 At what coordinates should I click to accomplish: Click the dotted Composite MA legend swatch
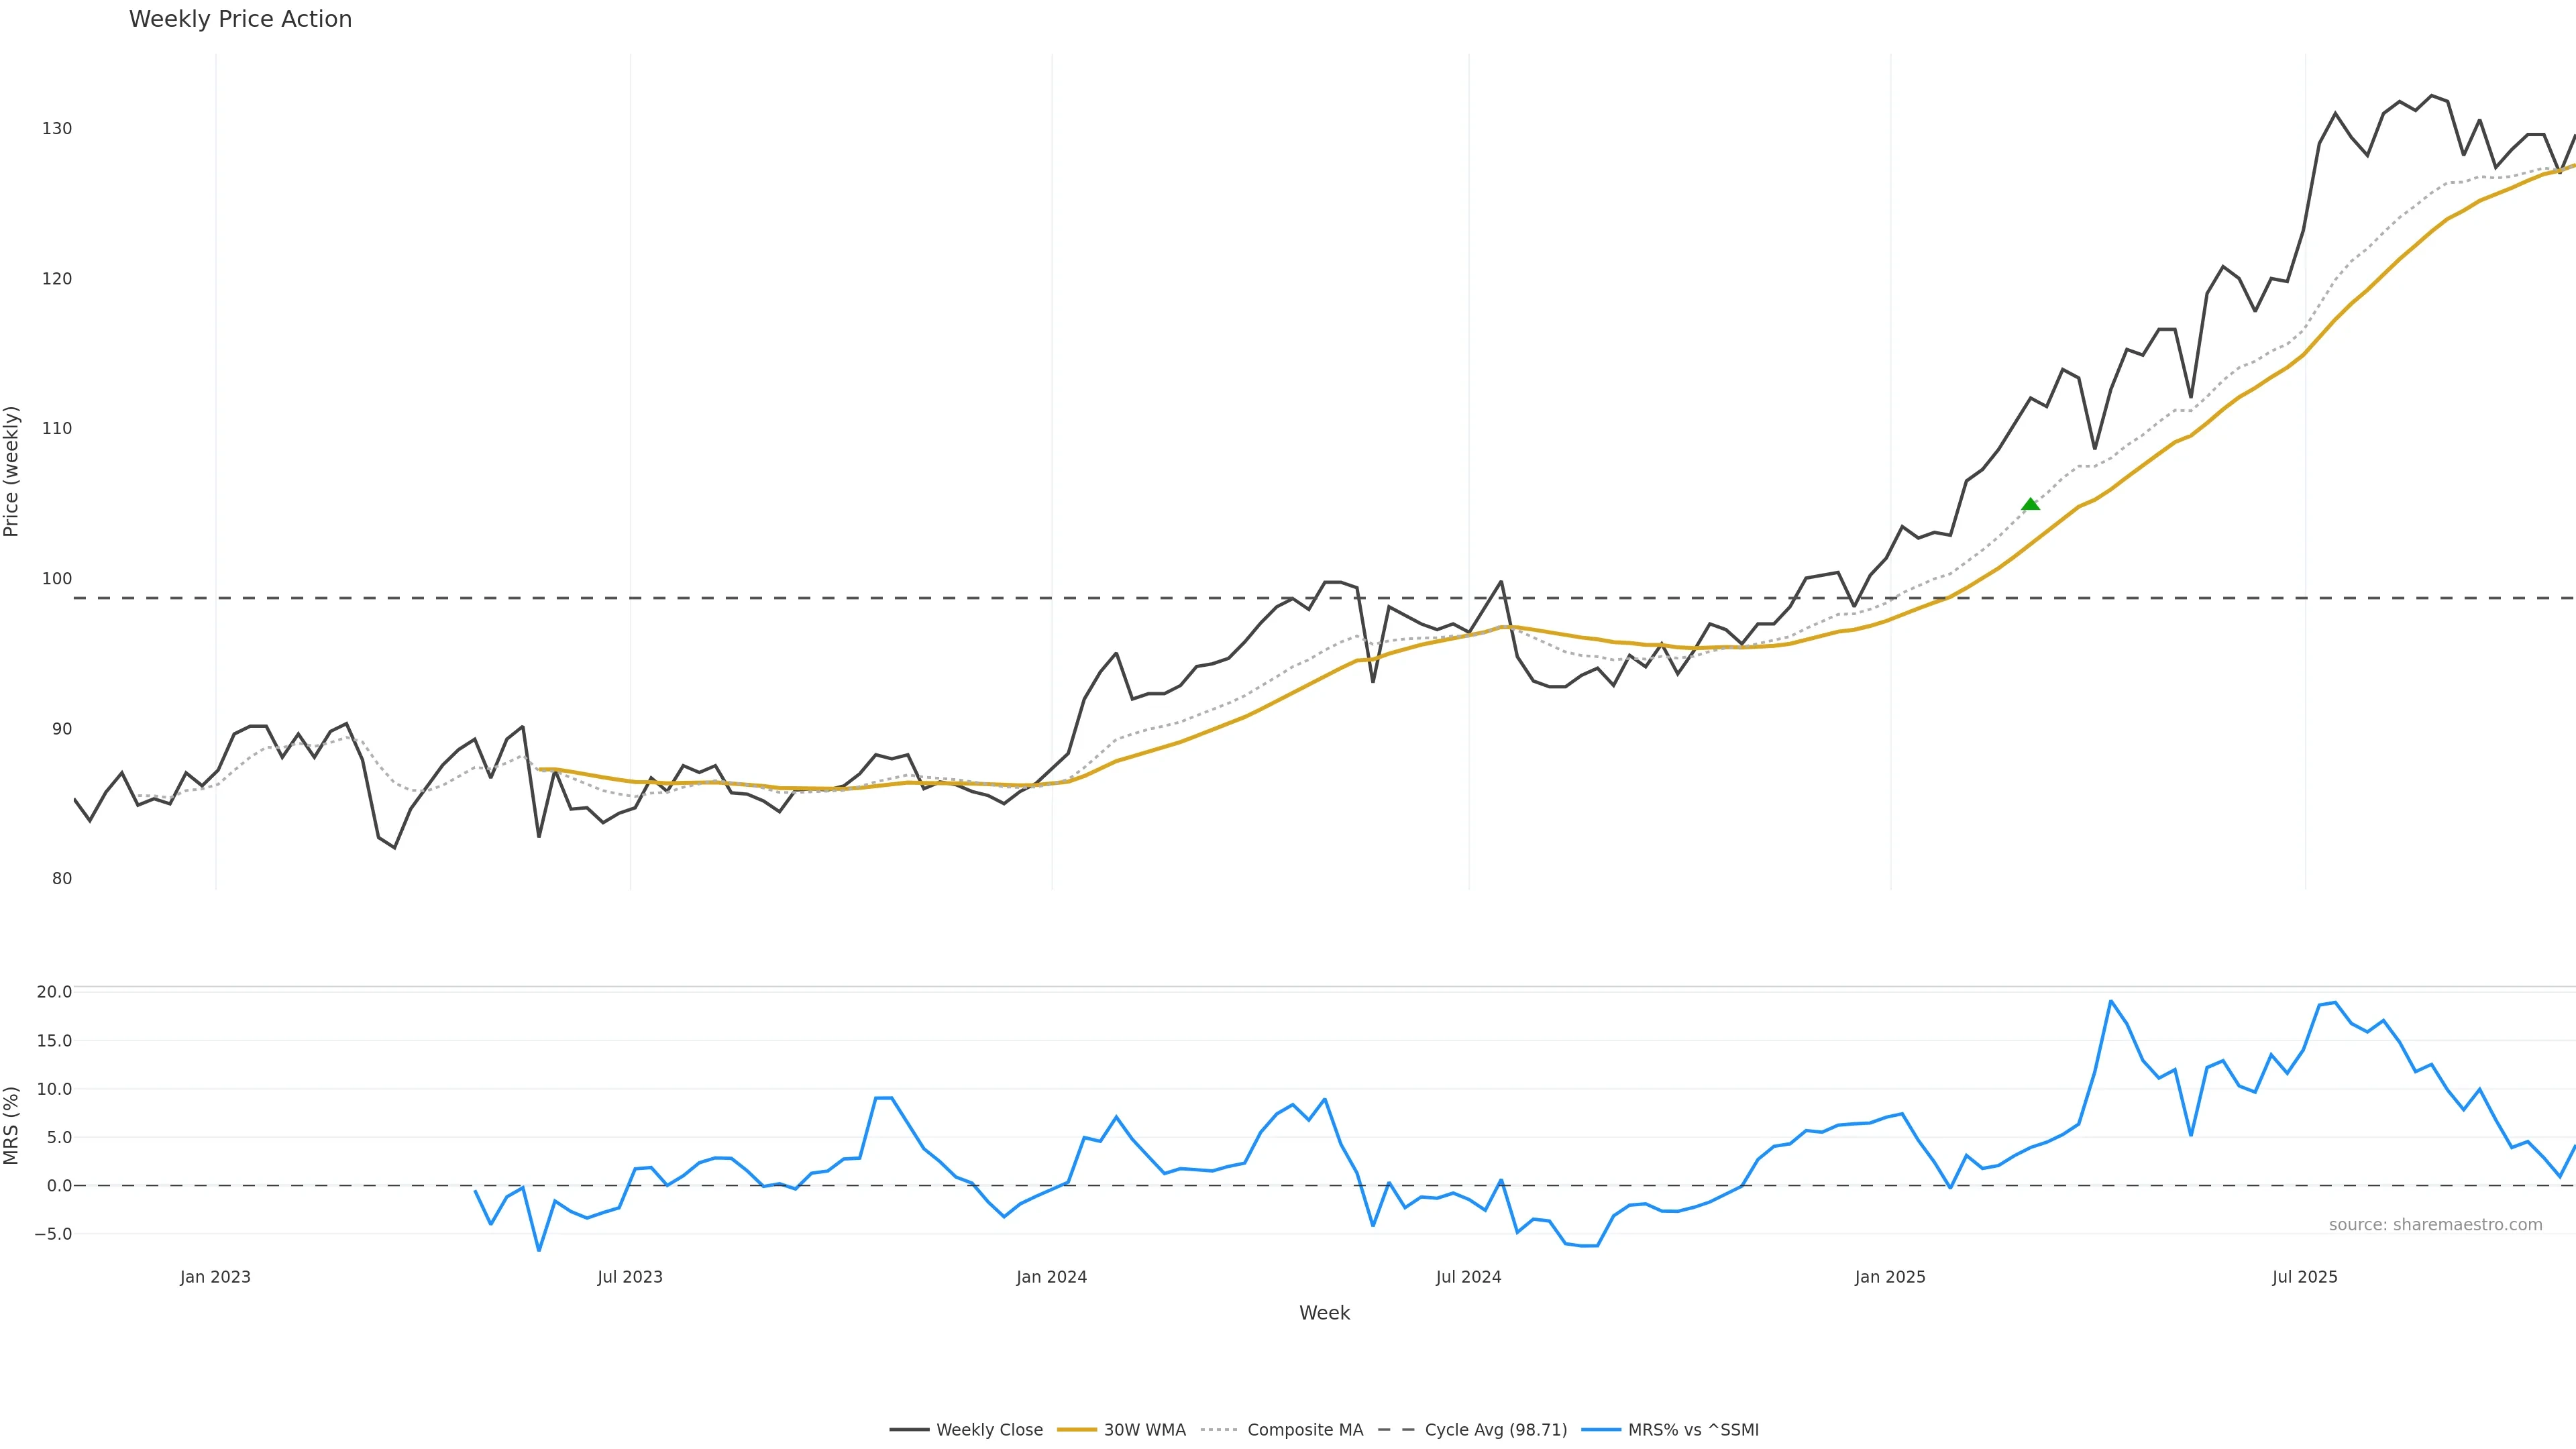point(1219,1430)
